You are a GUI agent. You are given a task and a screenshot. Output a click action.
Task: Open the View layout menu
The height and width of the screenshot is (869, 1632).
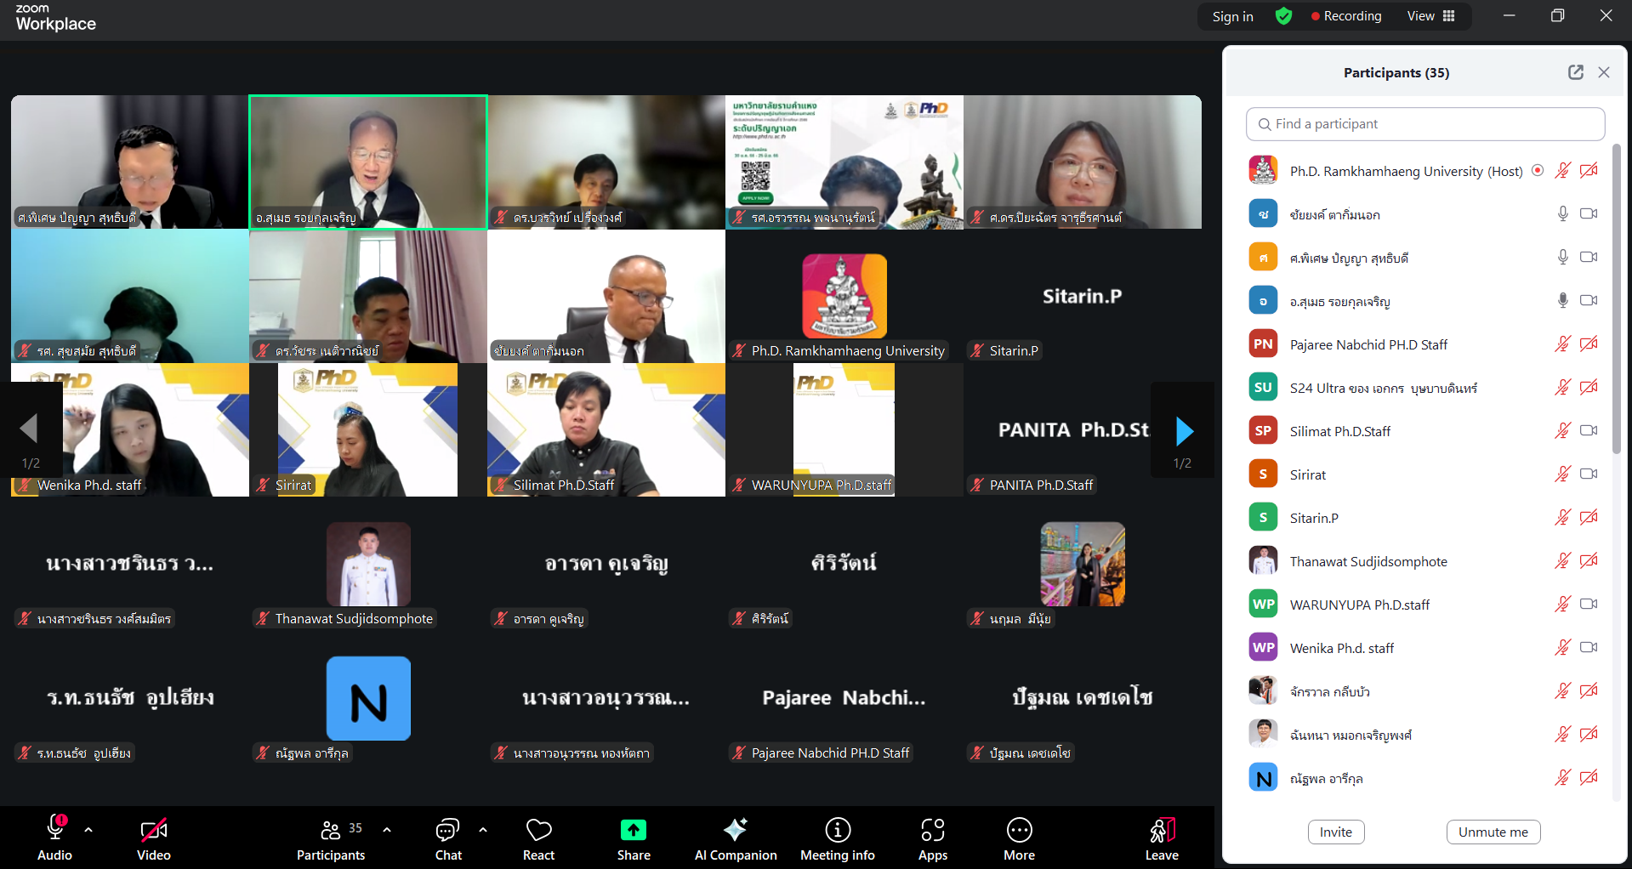pyautogui.click(x=1431, y=16)
